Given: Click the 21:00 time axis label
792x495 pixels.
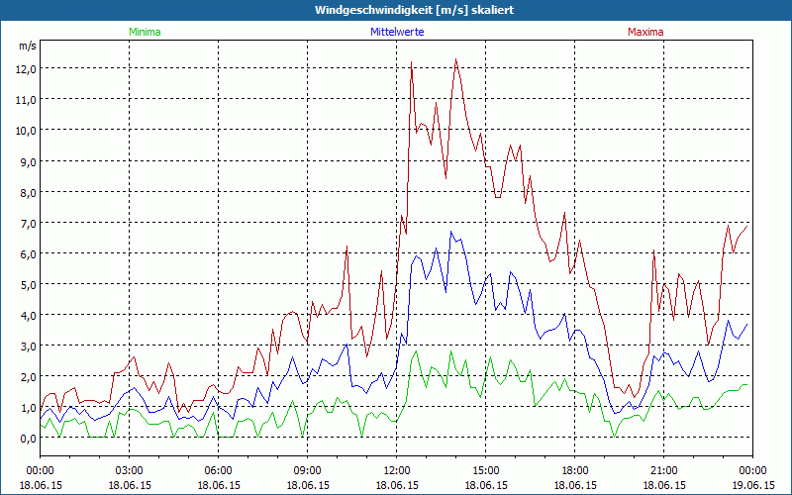Looking at the screenshot, I should 663,471.
